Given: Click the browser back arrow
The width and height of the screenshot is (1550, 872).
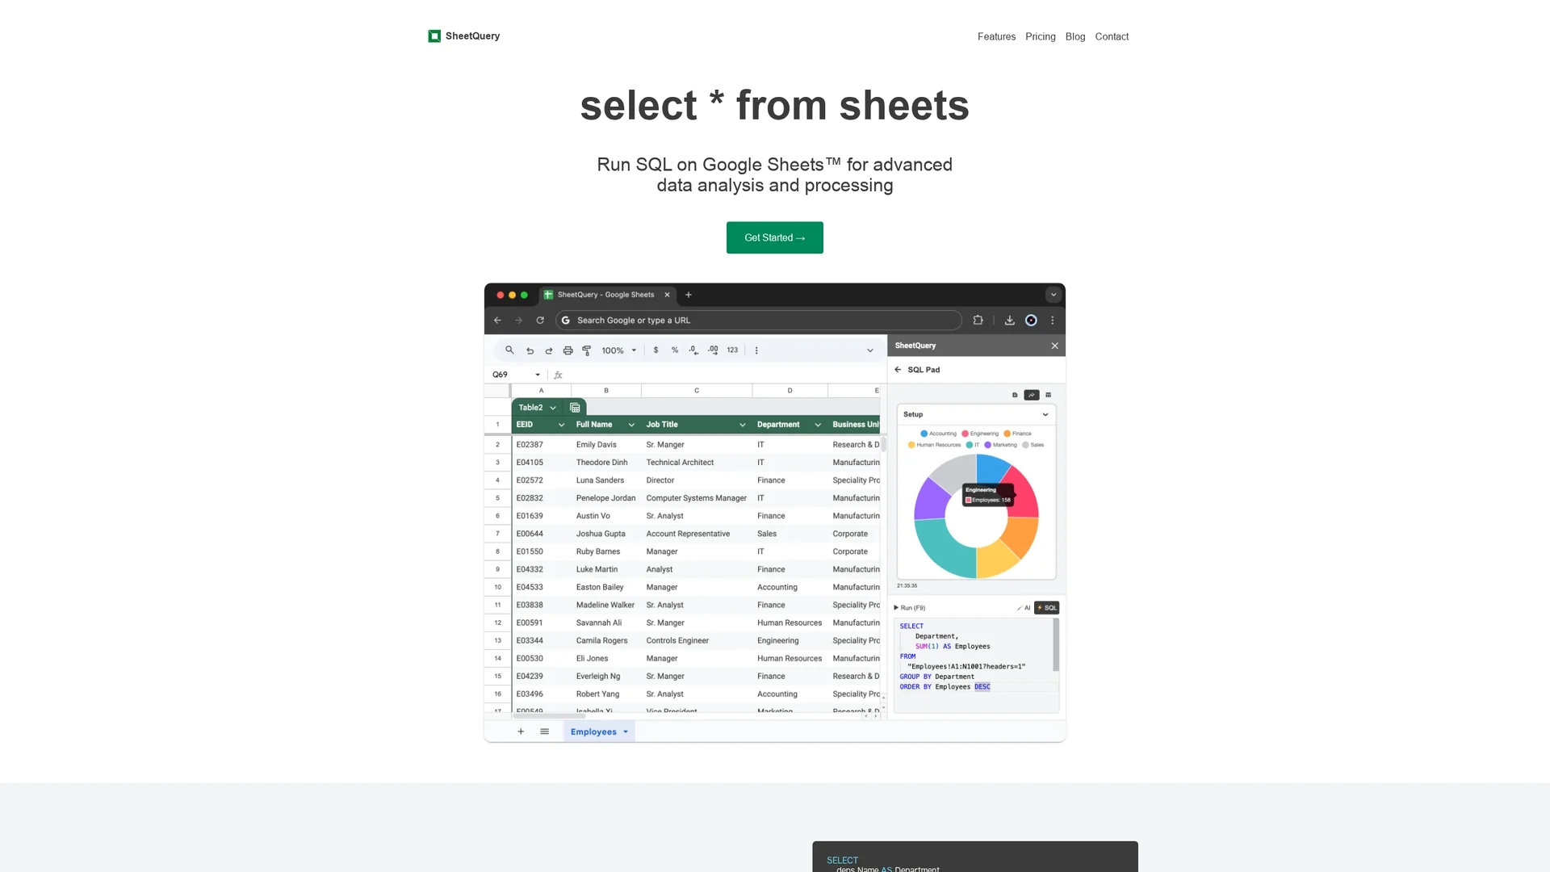Looking at the screenshot, I should point(497,321).
